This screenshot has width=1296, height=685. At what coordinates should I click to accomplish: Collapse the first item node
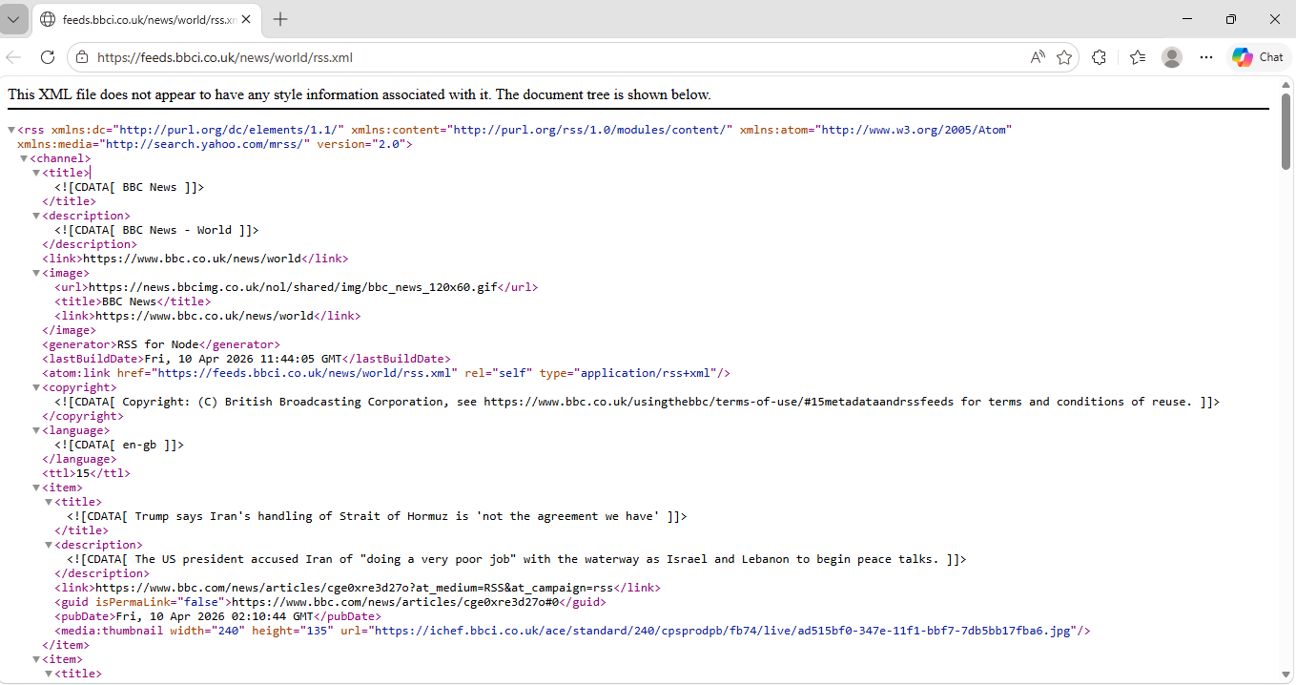pyautogui.click(x=36, y=488)
